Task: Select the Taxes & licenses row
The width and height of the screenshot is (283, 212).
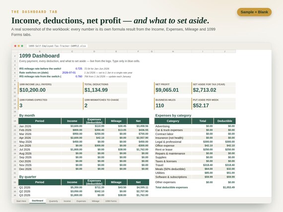Action: [195, 161]
